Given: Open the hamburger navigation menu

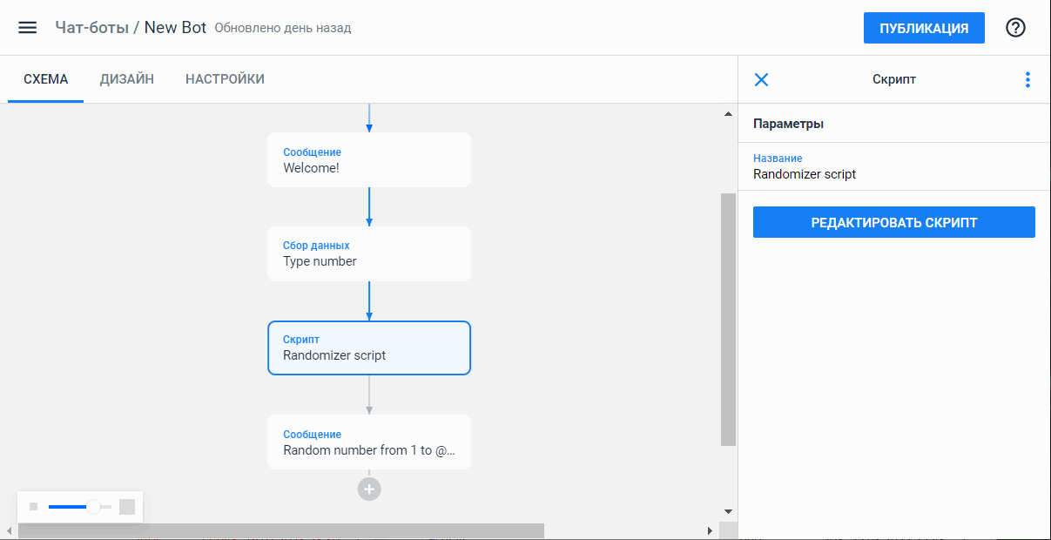Looking at the screenshot, I should point(28,28).
